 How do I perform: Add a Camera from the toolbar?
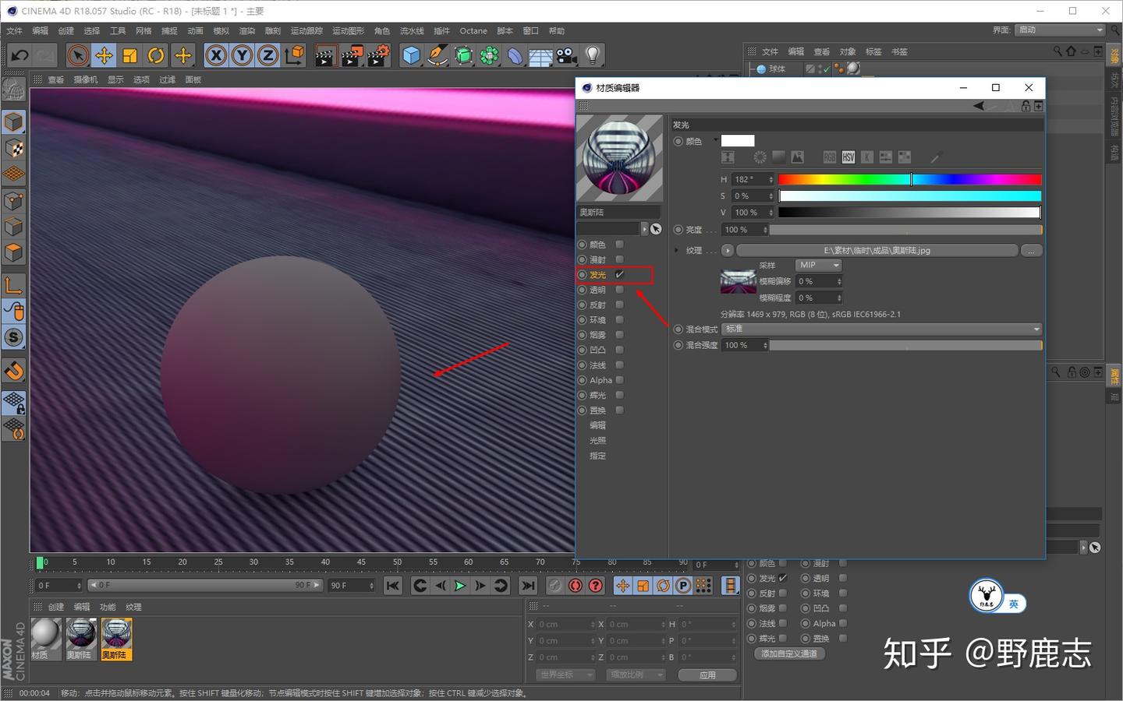(565, 55)
